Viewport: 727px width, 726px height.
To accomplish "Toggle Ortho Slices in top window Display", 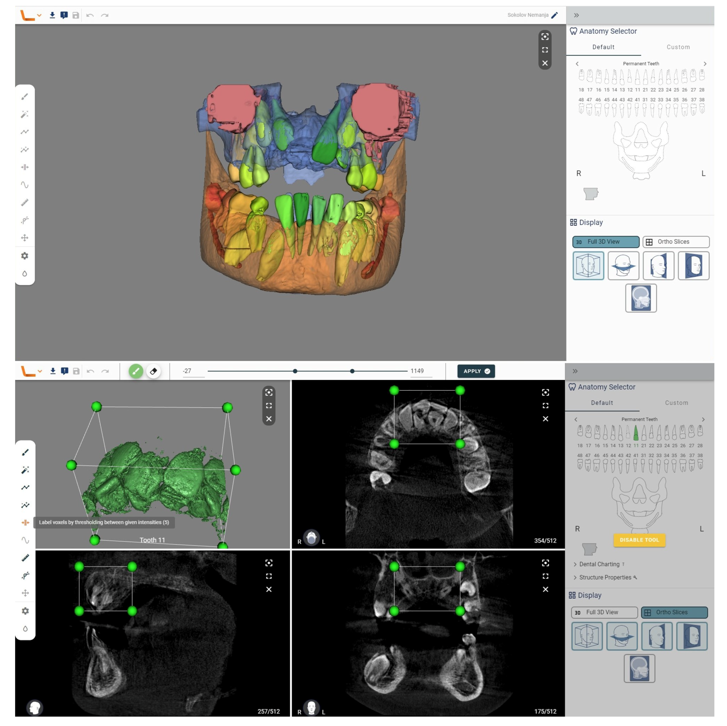I will [676, 242].
